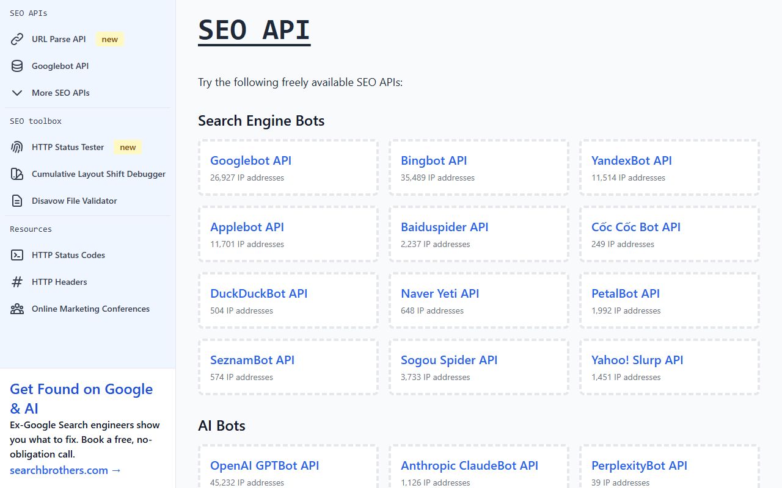Expand the More SEO APIs chevron
The height and width of the screenshot is (488, 782).
(17, 93)
